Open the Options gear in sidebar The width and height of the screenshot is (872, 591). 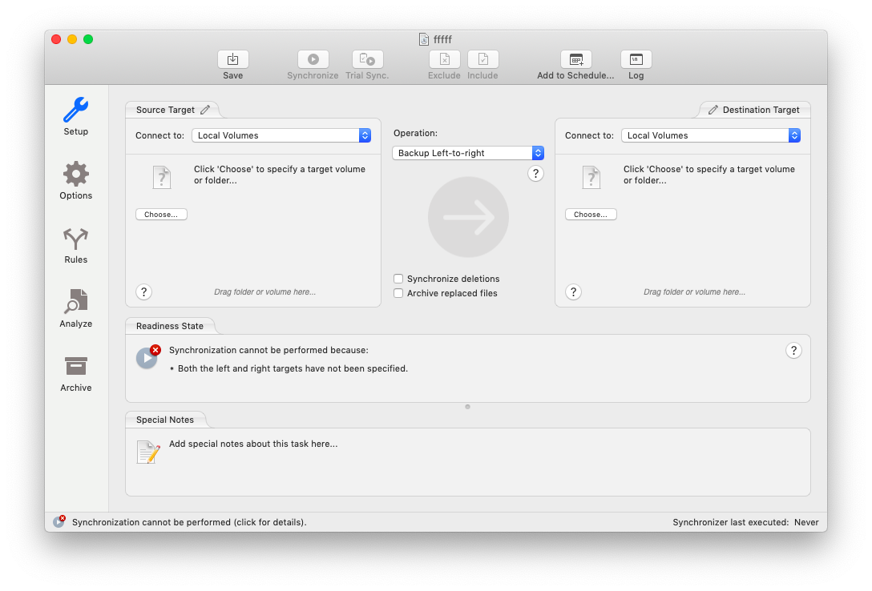(76, 174)
